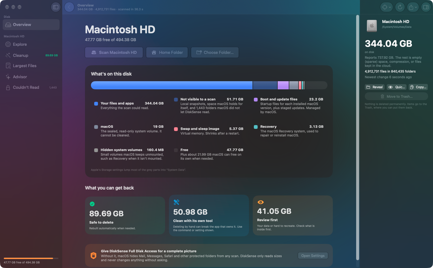Go to Cleanup in the sidebar
This screenshot has height=268, width=433.
(31, 55)
